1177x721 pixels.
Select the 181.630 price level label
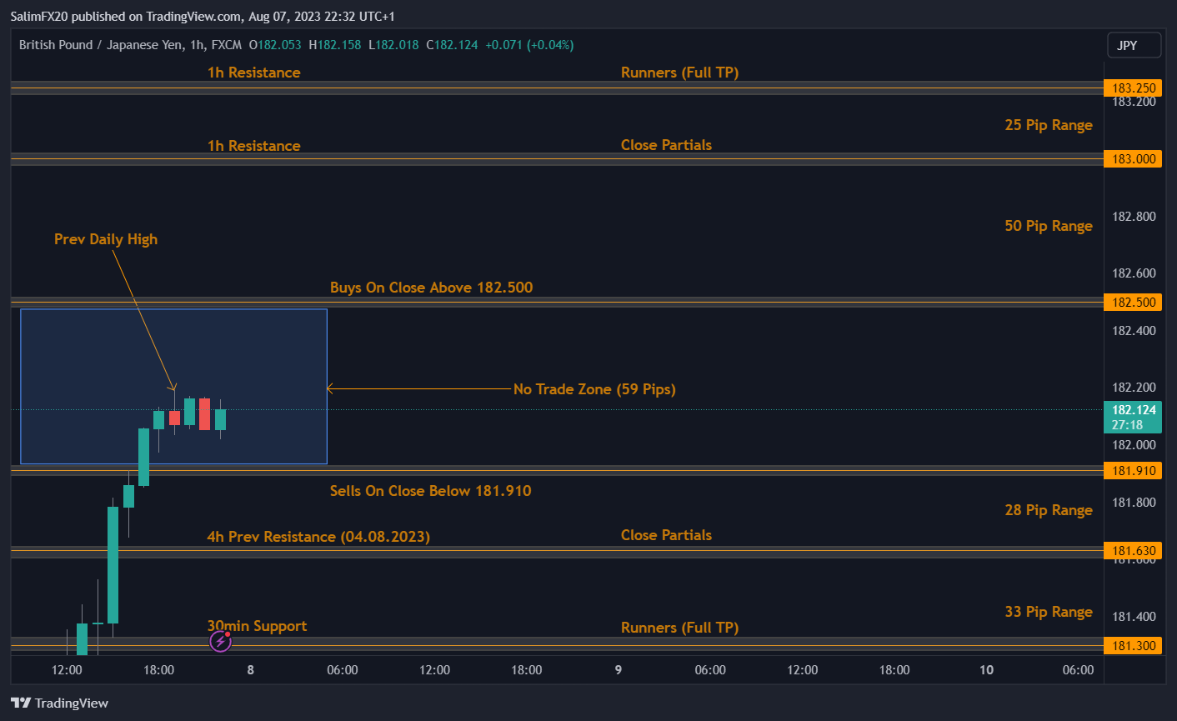(x=1133, y=551)
